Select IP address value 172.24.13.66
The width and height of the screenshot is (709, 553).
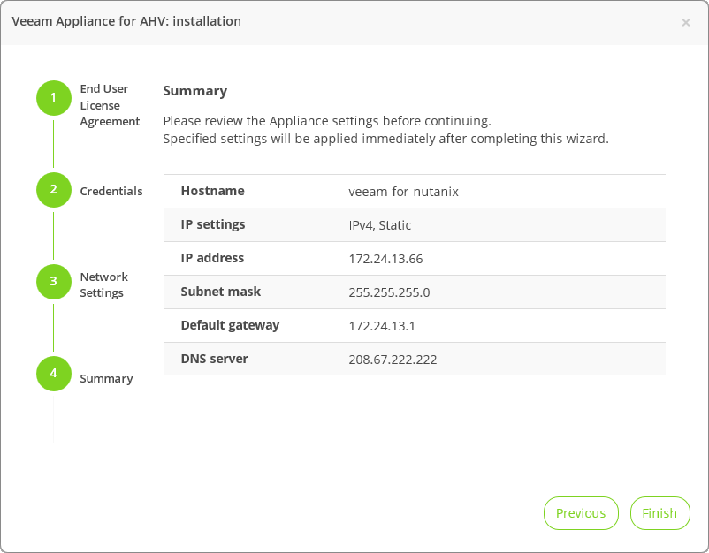(x=385, y=259)
